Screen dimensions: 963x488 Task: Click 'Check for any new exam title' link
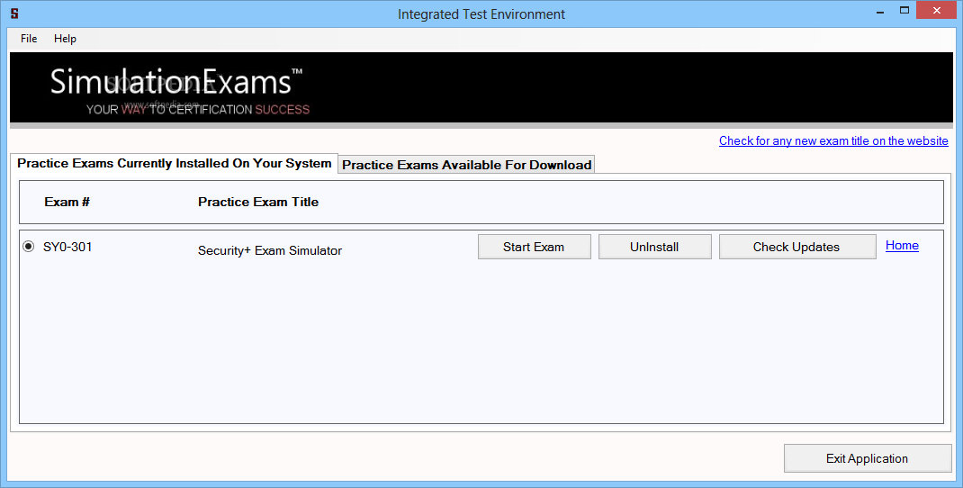(833, 140)
